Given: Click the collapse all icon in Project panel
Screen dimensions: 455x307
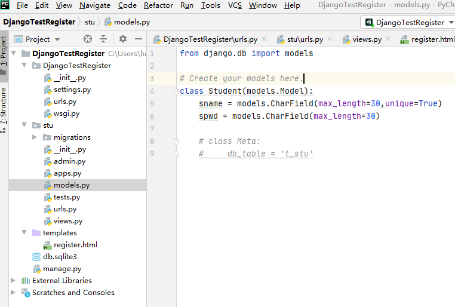Looking at the screenshot, I should [103, 39].
